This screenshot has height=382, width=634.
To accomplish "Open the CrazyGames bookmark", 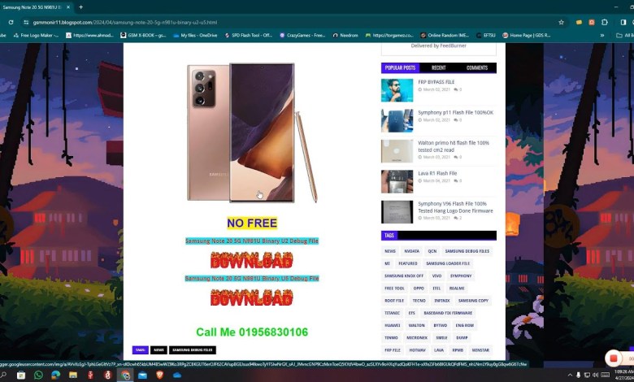I will 302,35.
